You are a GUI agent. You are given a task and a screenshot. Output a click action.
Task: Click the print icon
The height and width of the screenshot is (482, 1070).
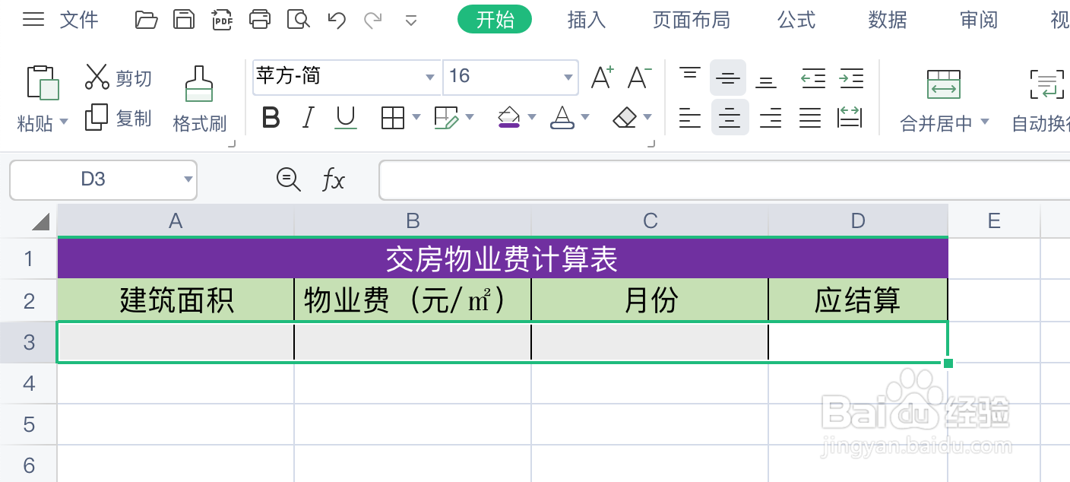coord(260,20)
